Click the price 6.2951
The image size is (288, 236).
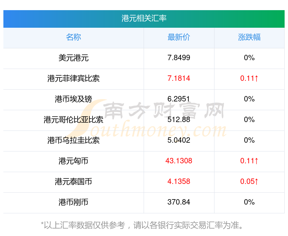179,99
